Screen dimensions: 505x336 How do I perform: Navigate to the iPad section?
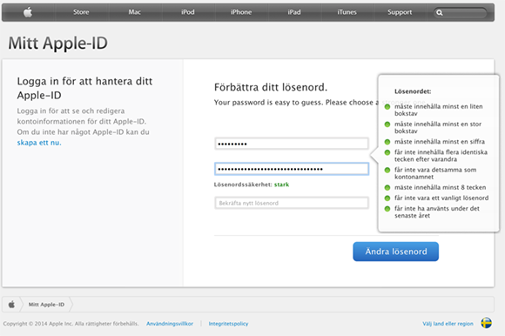294,12
